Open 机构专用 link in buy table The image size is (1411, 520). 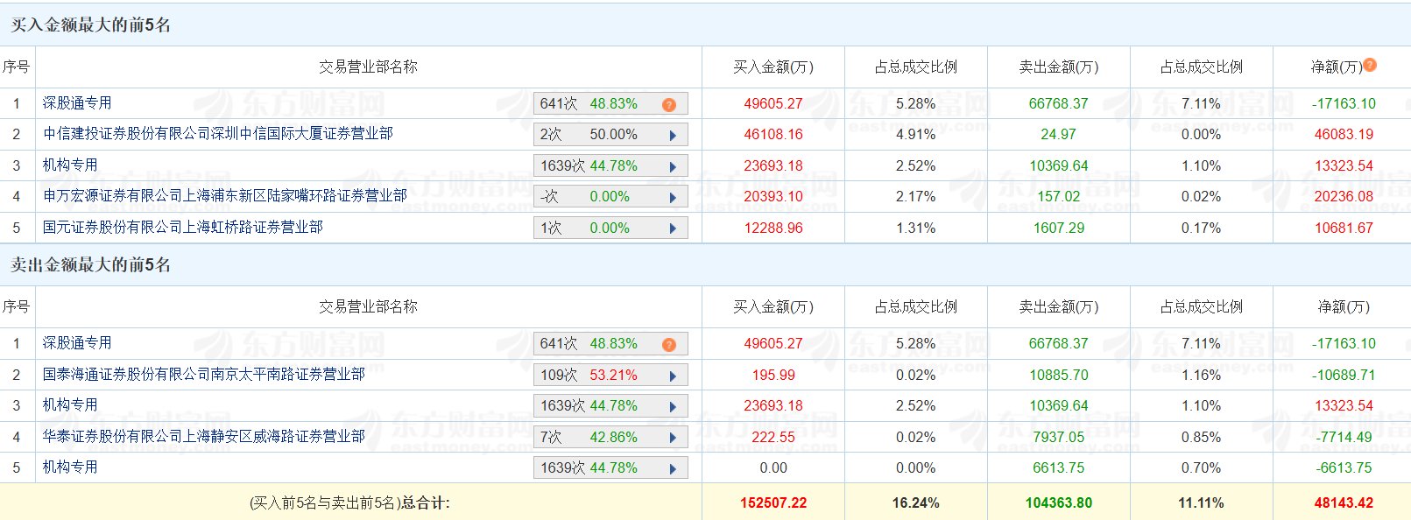(70, 165)
